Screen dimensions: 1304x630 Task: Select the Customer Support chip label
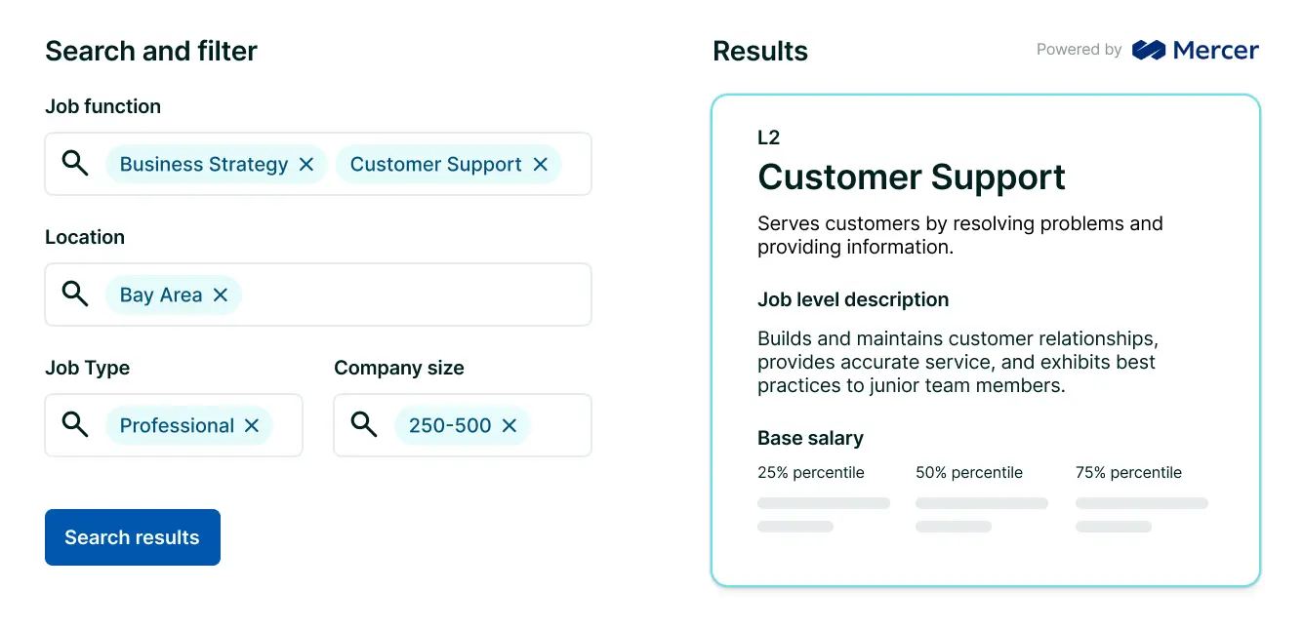point(435,165)
